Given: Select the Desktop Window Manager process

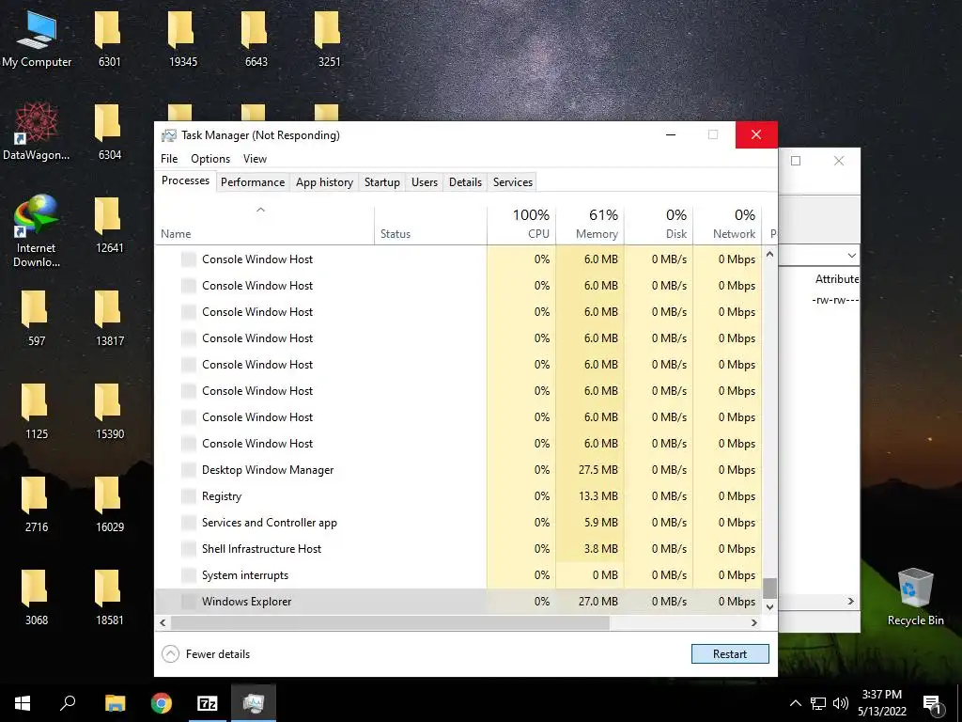Looking at the screenshot, I should [458, 470].
